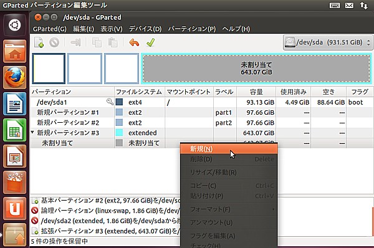Image resolution: width=374 pixels, height=248 pixels.
Task: Select the third partition block in disk map
Action: 122,69
